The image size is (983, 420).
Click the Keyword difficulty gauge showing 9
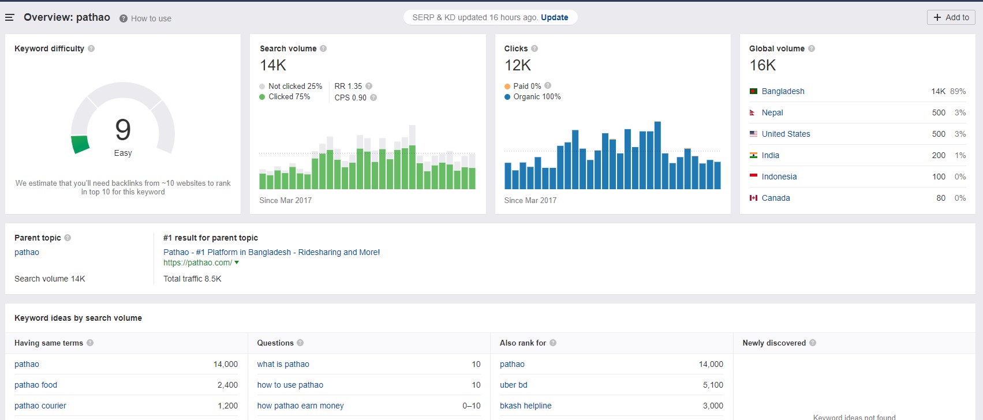[122, 119]
